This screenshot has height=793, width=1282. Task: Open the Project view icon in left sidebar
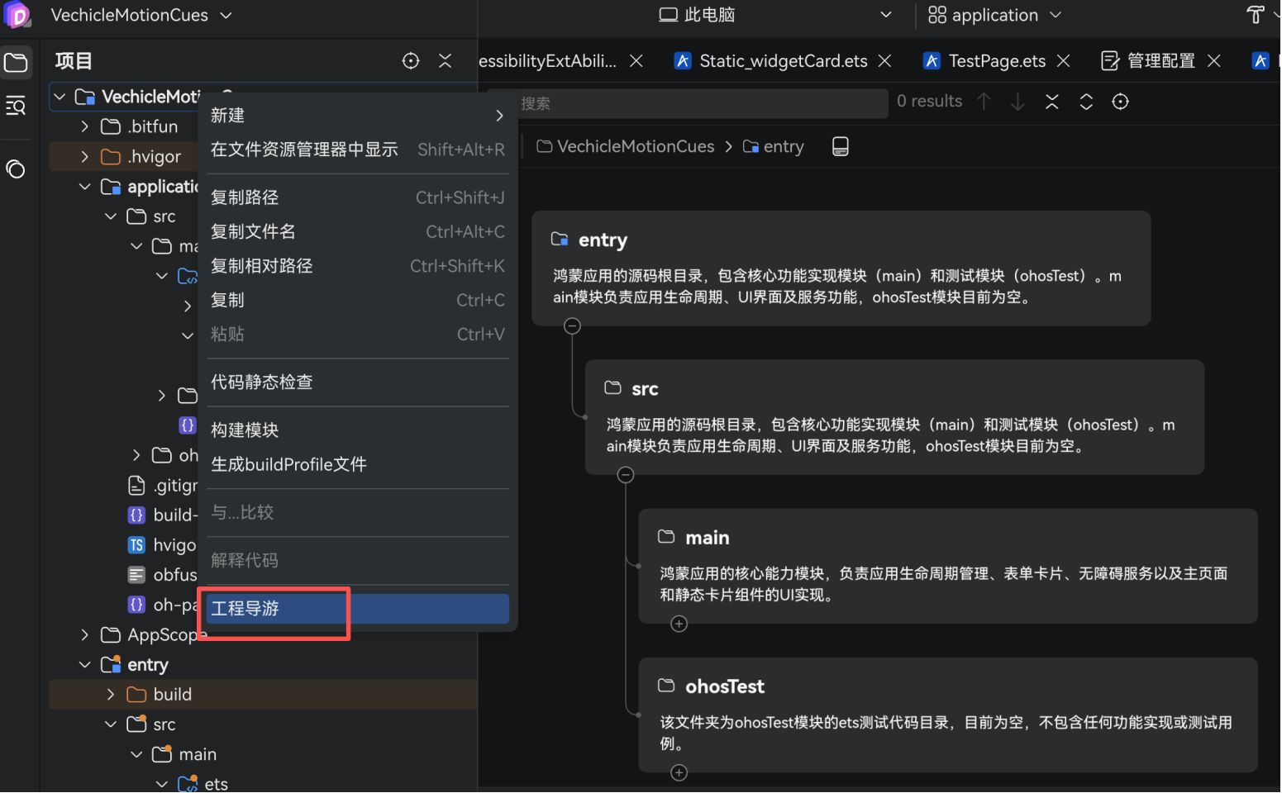click(x=17, y=62)
